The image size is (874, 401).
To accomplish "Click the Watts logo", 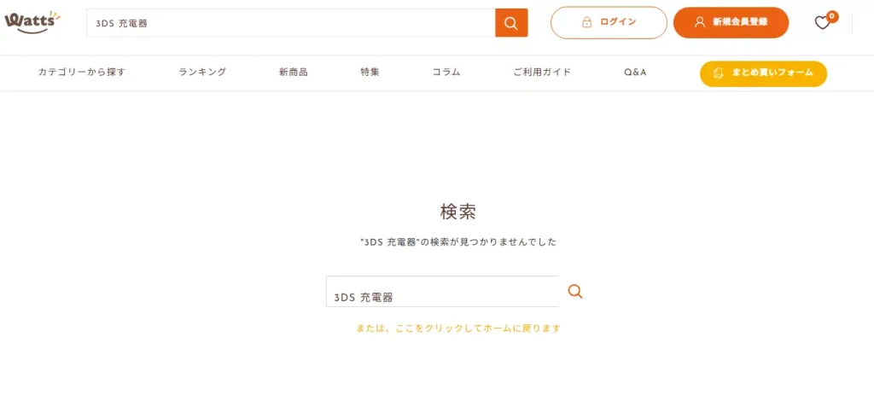I will (32, 22).
